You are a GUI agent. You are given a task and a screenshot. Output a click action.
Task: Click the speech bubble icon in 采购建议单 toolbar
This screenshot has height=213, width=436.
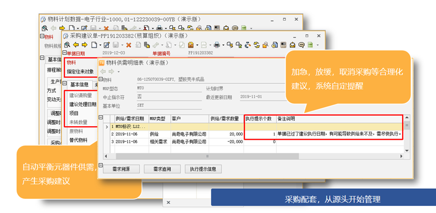click(301, 45)
